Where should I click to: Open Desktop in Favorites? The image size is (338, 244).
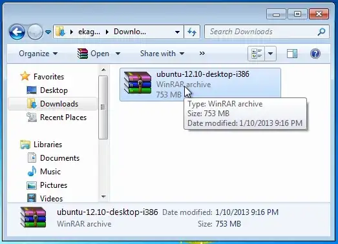coord(54,90)
